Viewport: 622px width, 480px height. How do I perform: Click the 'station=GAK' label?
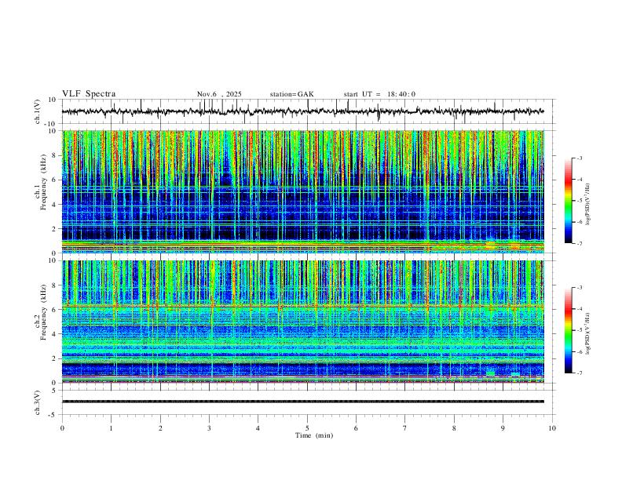[x=291, y=94]
